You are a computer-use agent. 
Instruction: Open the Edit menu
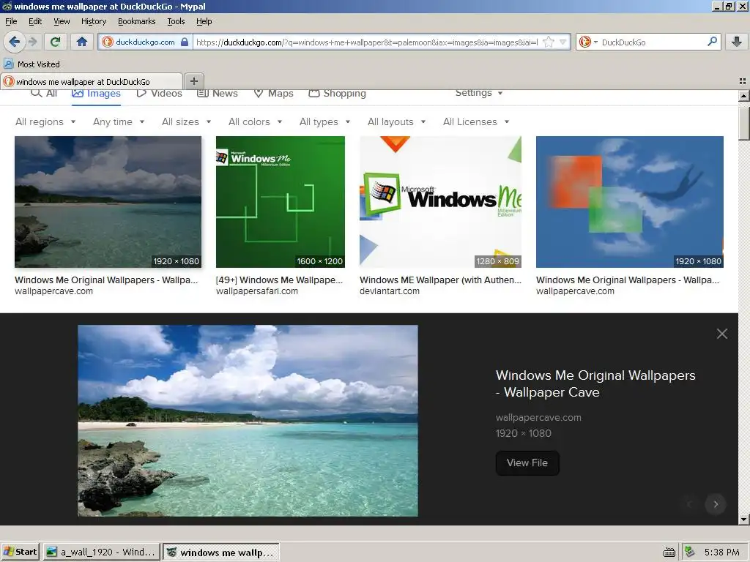coord(35,21)
